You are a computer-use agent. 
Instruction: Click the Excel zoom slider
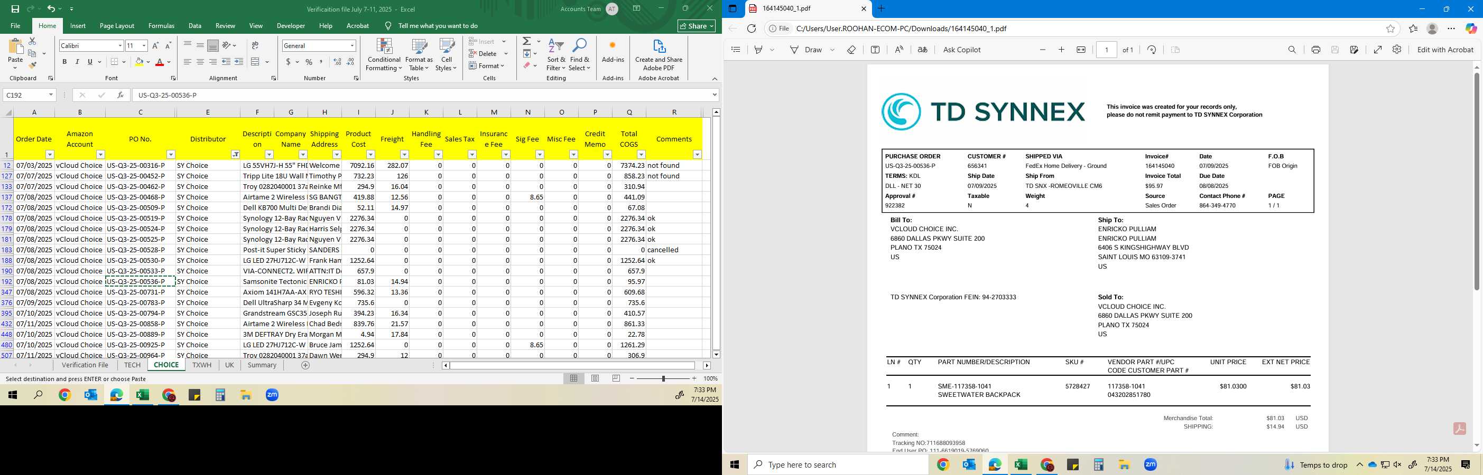(663, 378)
